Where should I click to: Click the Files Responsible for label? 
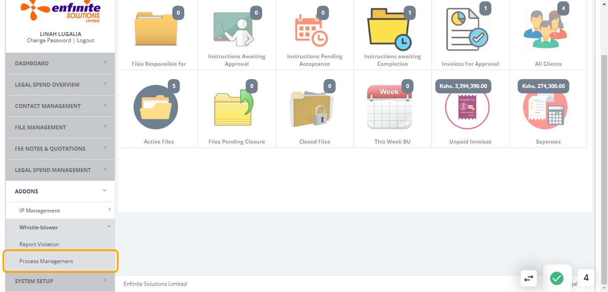click(x=159, y=64)
